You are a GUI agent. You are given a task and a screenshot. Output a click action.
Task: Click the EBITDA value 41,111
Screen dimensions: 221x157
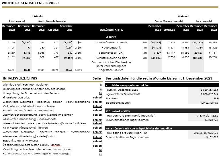coord(212,53)
